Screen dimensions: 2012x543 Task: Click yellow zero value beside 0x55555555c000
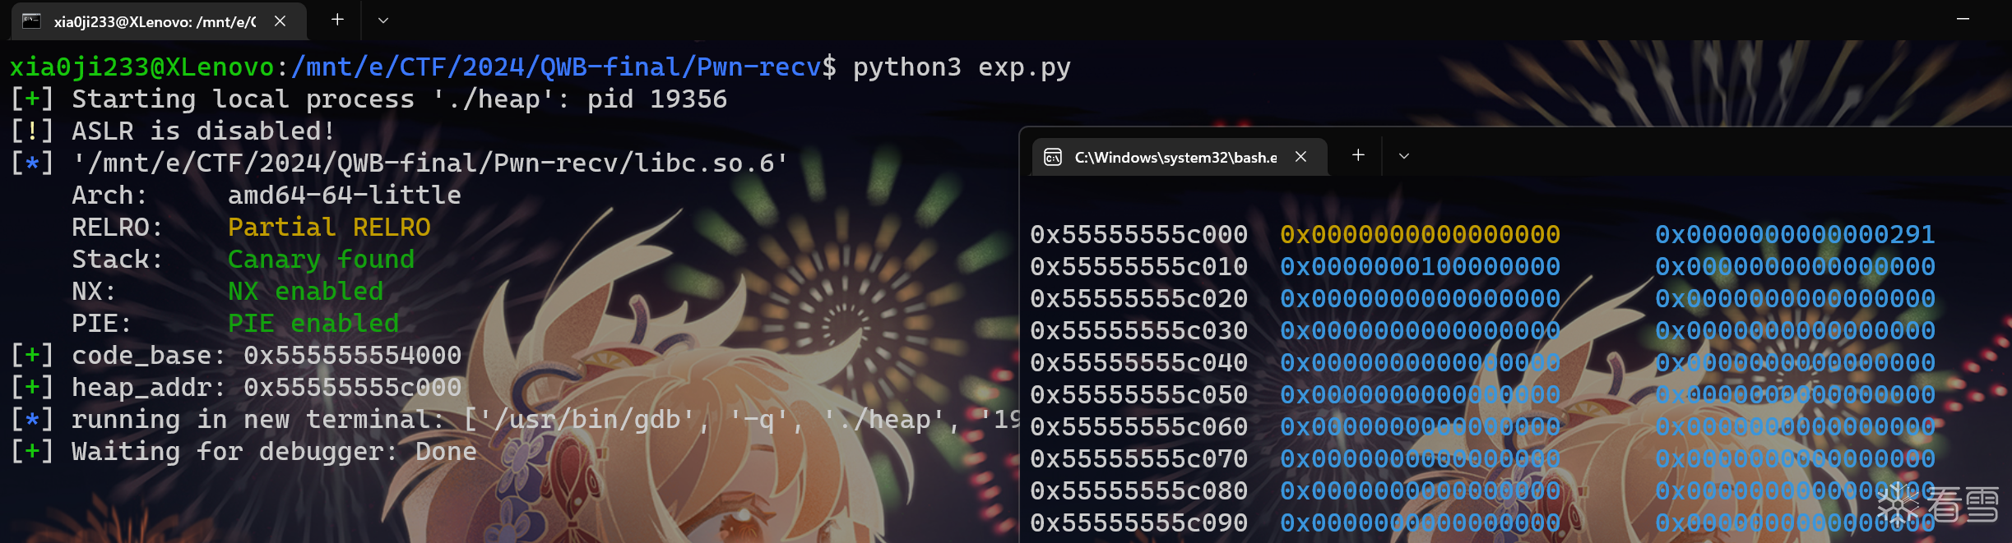click(1421, 235)
